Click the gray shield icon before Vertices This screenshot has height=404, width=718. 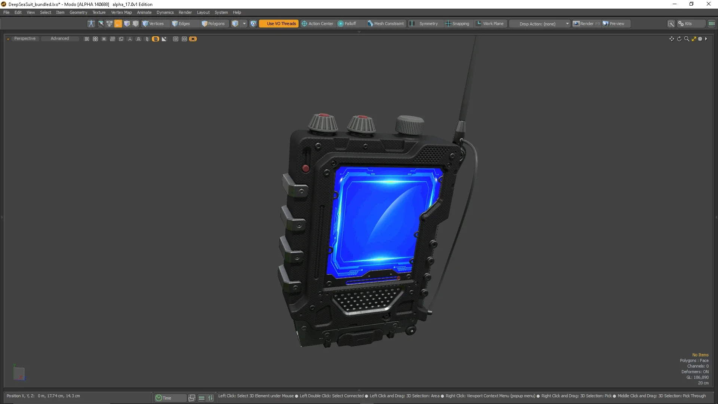135,24
